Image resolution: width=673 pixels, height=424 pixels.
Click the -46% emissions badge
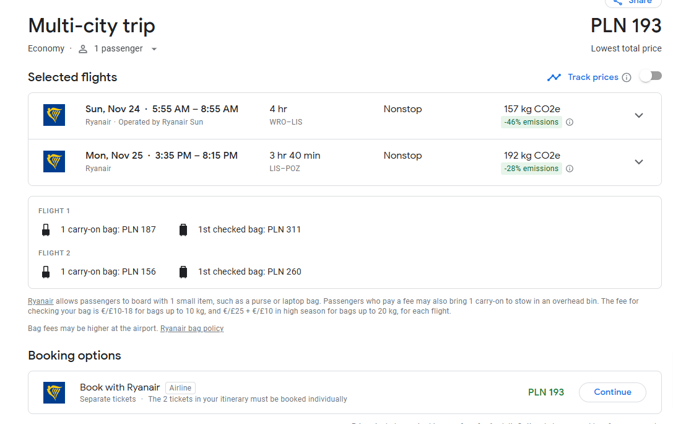pyautogui.click(x=531, y=122)
